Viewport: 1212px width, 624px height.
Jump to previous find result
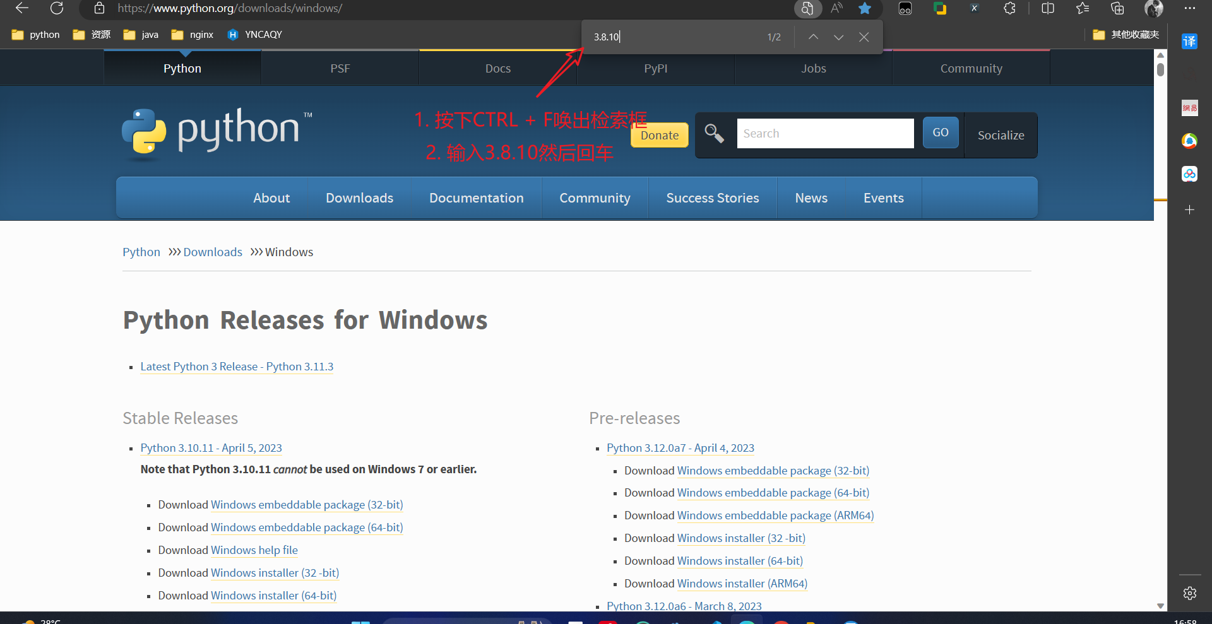pos(813,37)
